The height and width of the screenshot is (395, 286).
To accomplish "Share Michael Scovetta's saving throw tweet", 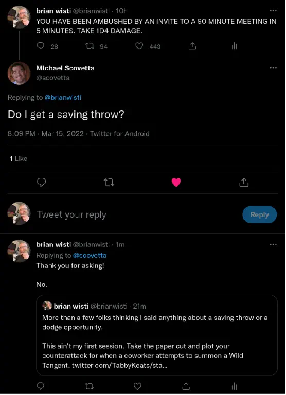I will pyautogui.click(x=244, y=182).
